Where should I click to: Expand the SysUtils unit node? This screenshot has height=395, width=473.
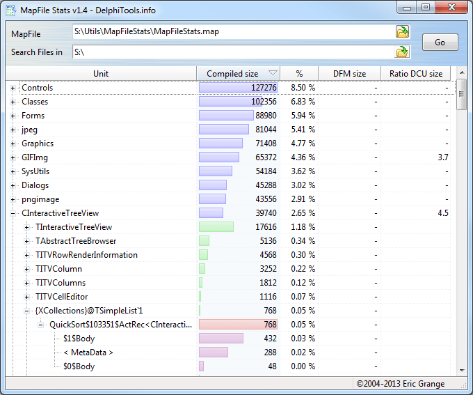13,171
